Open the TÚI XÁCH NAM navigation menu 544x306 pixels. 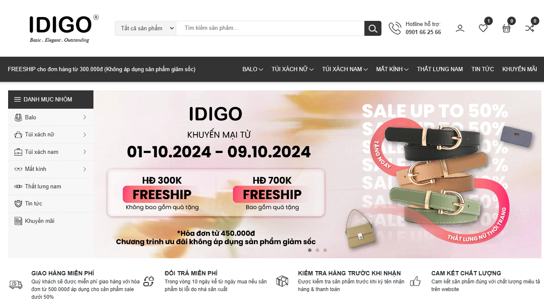[345, 69]
